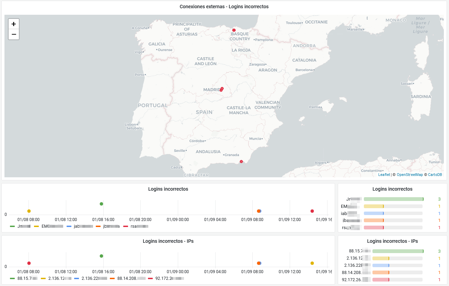Click the red marker cluster at Madrid

click(221, 90)
